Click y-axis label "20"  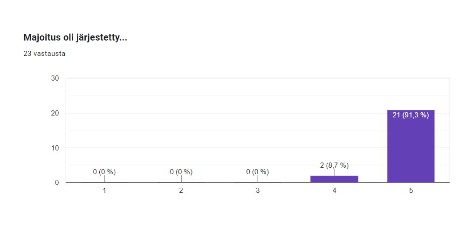coord(55,113)
